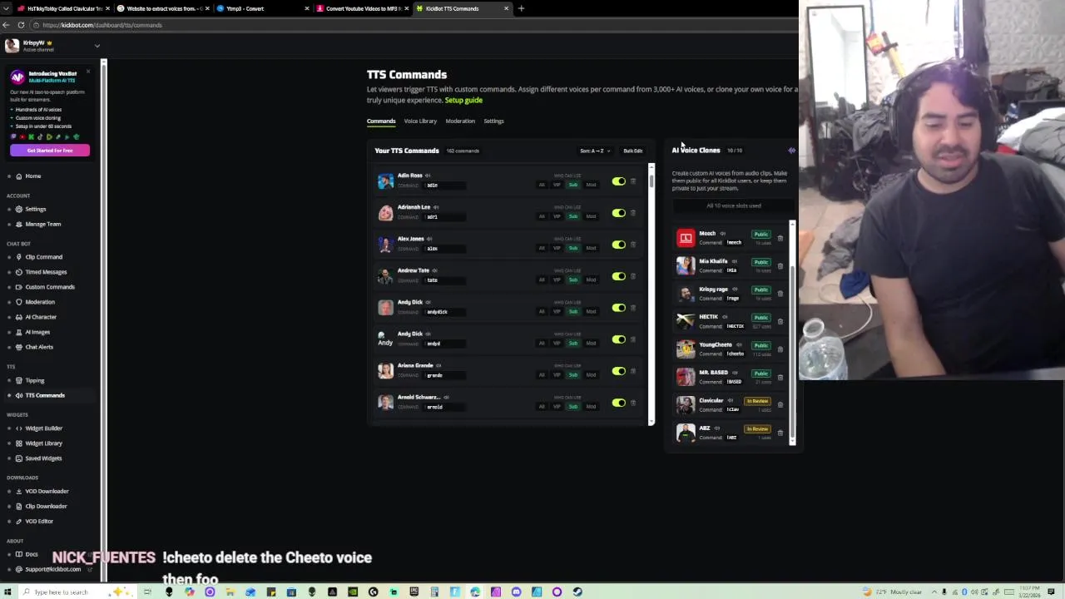Open Widget Builder page
Image resolution: width=1065 pixels, height=599 pixels.
tap(43, 428)
